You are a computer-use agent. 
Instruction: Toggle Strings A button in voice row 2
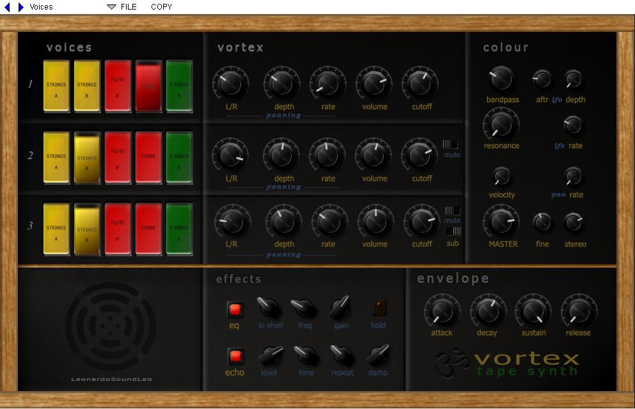pyautogui.click(x=56, y=157)
